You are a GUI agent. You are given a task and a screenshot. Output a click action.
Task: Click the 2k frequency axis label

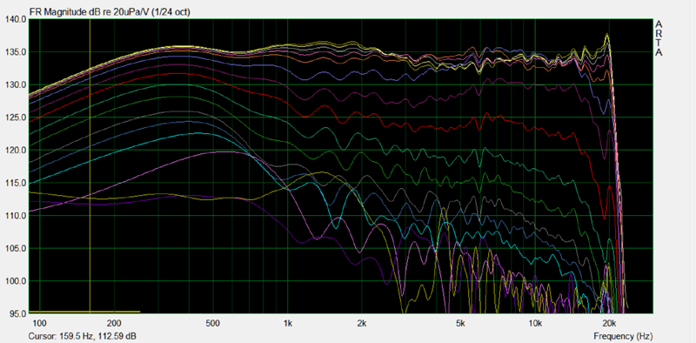[362, 323]
